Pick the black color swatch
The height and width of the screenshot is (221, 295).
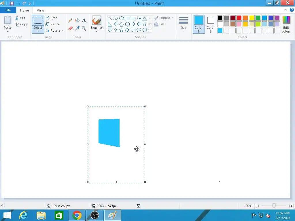coord(220,18)
